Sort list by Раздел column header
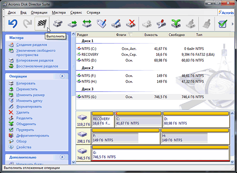Screen dimensions: 237x173 click(x=96, y=35)
